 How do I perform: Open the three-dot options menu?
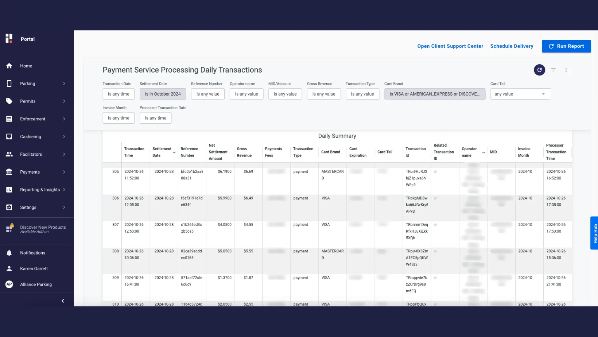566,70
